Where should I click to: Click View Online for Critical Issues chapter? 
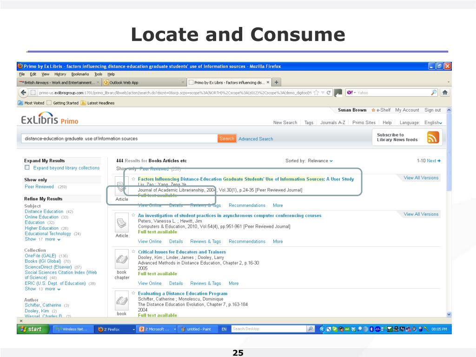[x=150, y=283]
